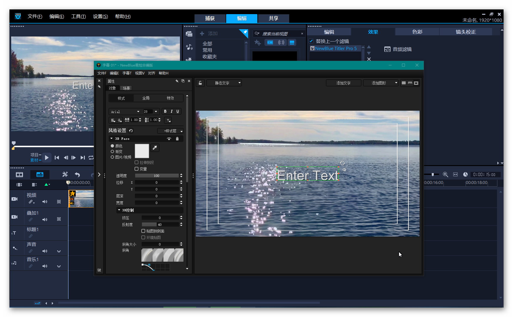The width and height of the screenshot is (513, 317).
Task: Apply bold formatting to title text
Action: pos(165,112)
